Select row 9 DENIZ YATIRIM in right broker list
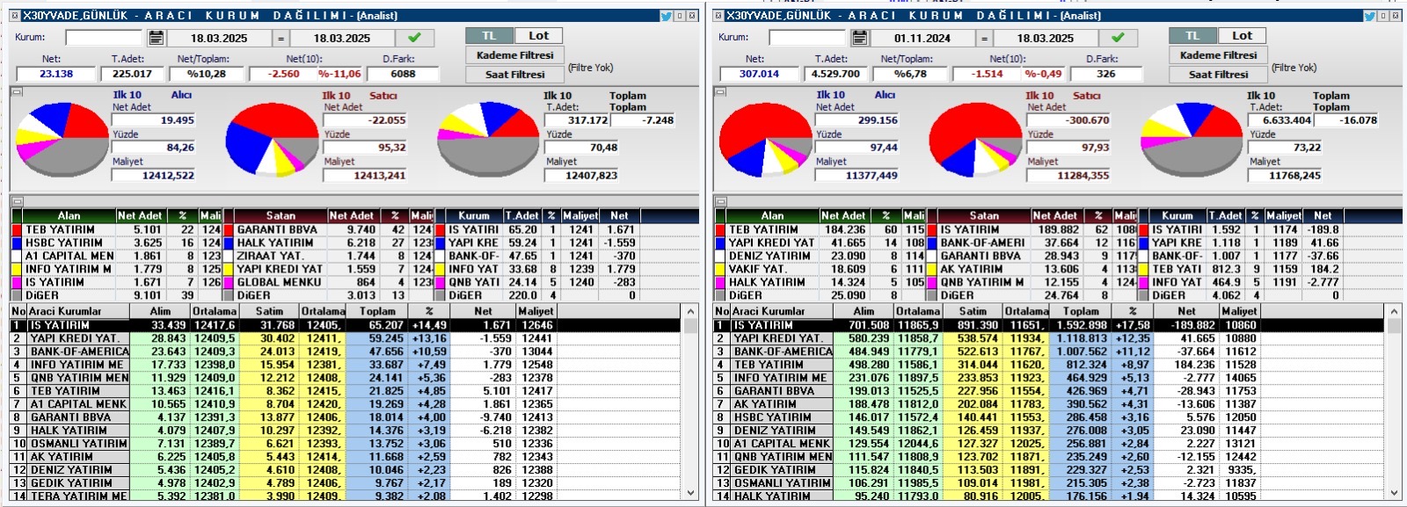The image size is (1407, 507). (1049, 431)
